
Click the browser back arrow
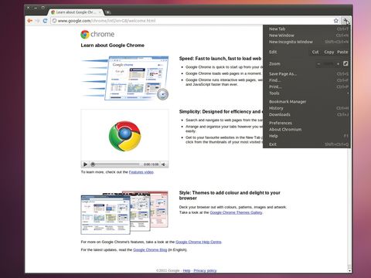29,21
